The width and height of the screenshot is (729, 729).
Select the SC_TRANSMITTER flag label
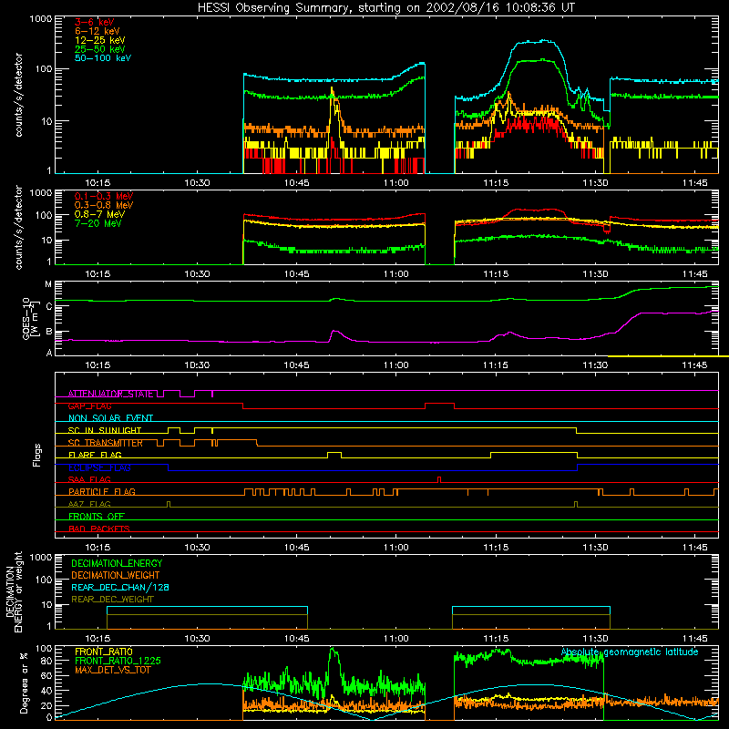click(106, 443)
